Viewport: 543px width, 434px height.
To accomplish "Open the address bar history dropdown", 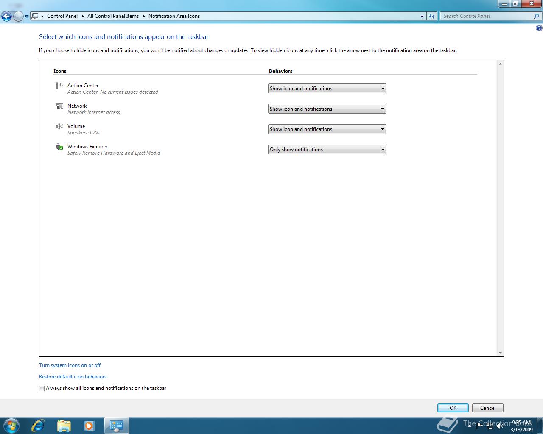I will point(422,16).
